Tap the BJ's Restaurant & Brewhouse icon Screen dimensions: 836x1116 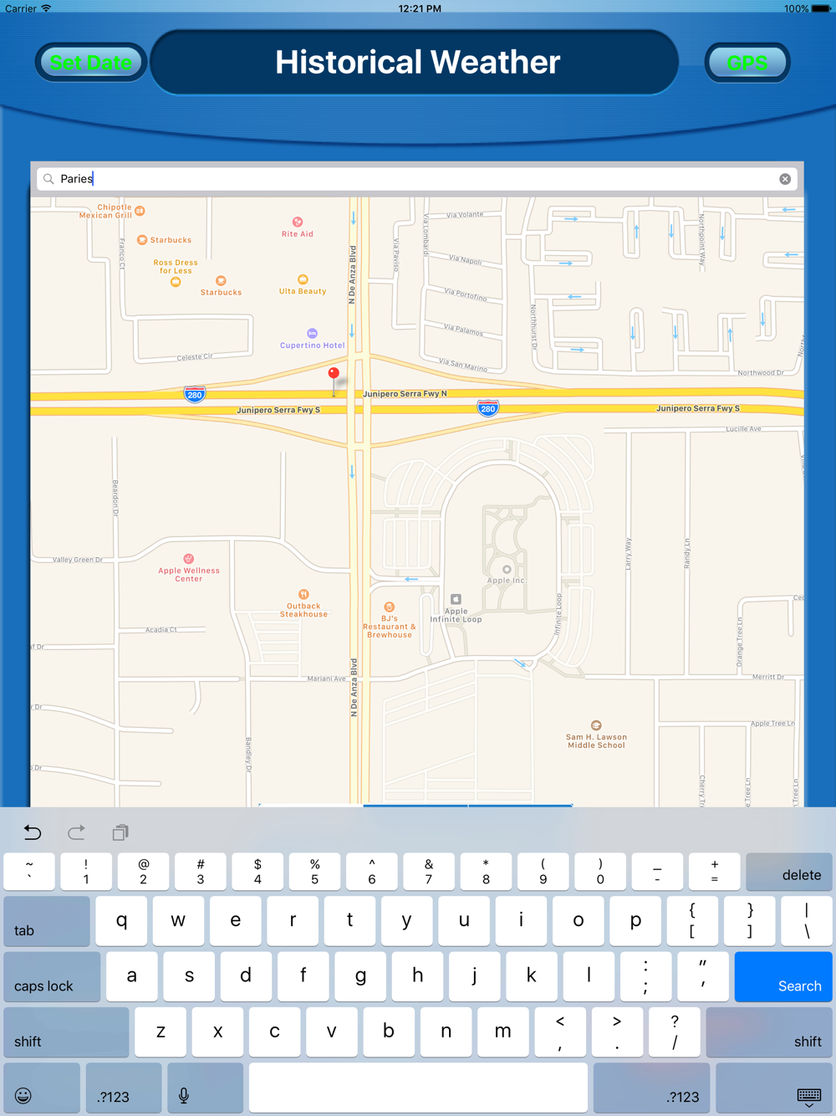point(389,607)
